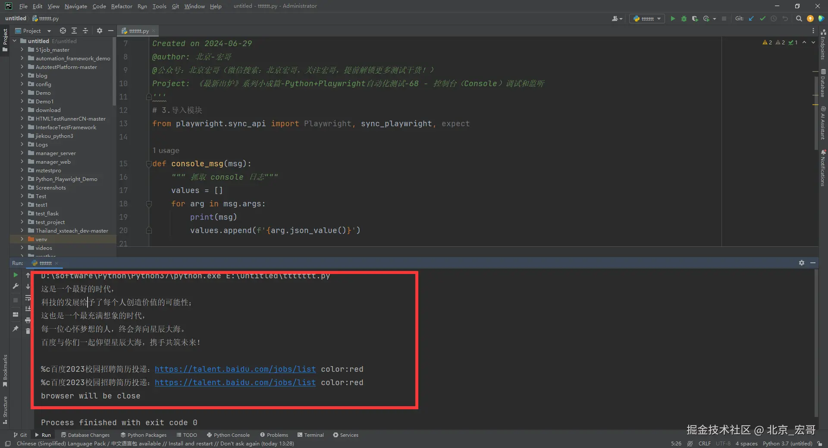Click the Python 3.7 (untitled) interpreter
The width and height of the screenshot is (828, 448).
(787, 444)
